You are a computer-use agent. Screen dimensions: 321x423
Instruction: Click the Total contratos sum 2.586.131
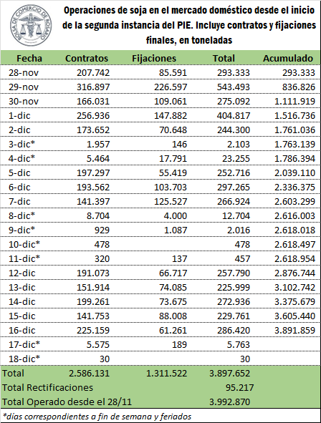coord(90,374)
